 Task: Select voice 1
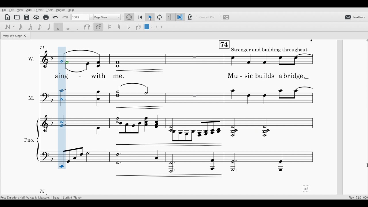click(x=147, y=27)
